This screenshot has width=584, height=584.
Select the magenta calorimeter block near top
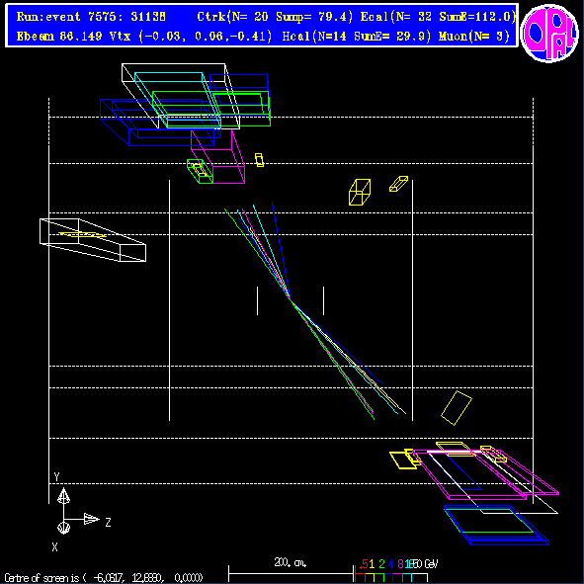[217, 156]
